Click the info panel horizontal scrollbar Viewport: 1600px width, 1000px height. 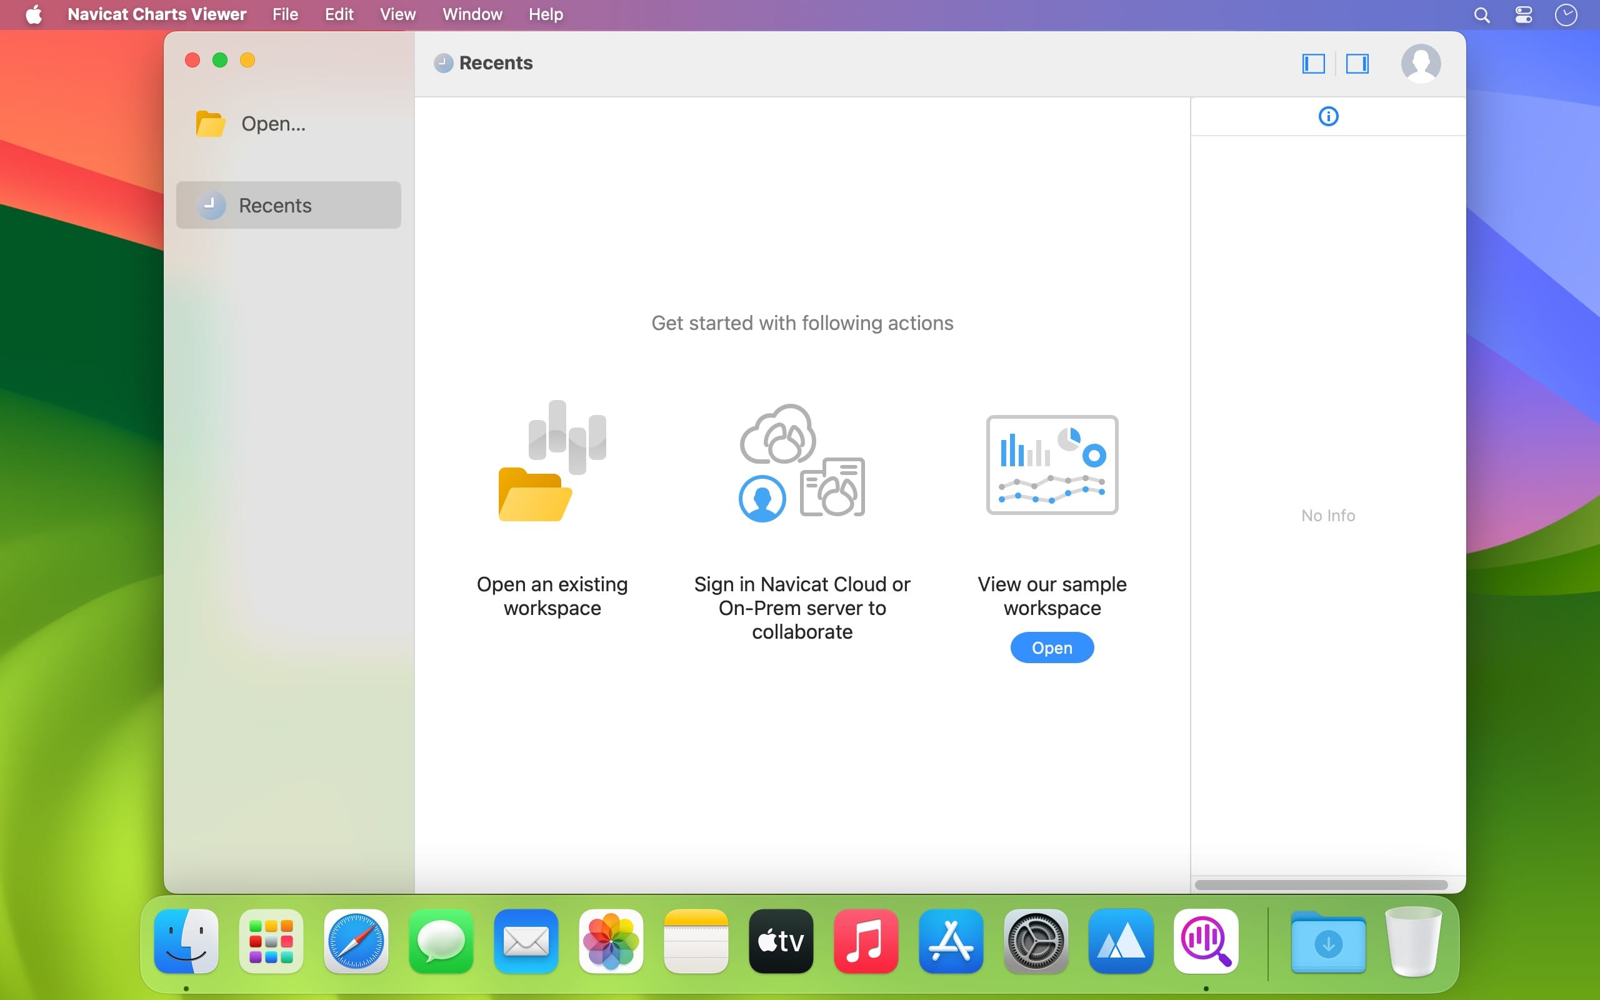point(1321,884)
